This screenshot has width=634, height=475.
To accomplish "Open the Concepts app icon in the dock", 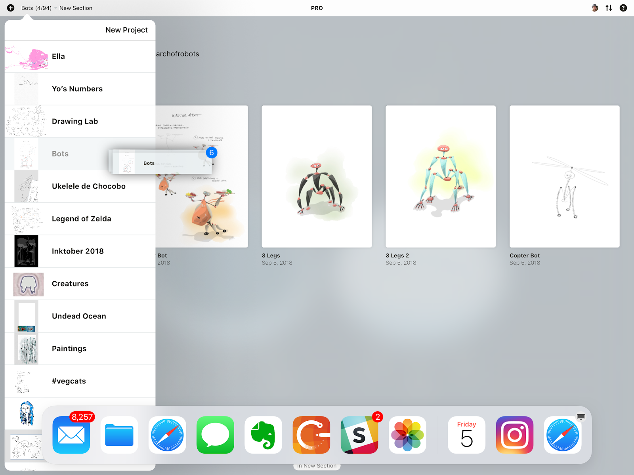I will tap(311, 435).
